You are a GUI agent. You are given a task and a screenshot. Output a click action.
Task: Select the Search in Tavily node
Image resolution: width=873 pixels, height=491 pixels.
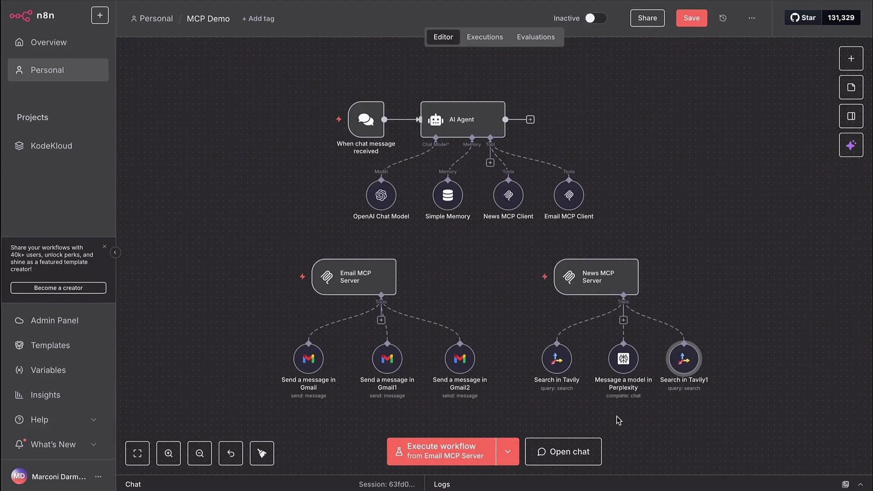click(557, 359)
